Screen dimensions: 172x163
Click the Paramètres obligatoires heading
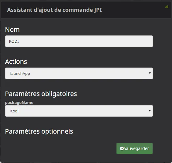pos(41,94)
